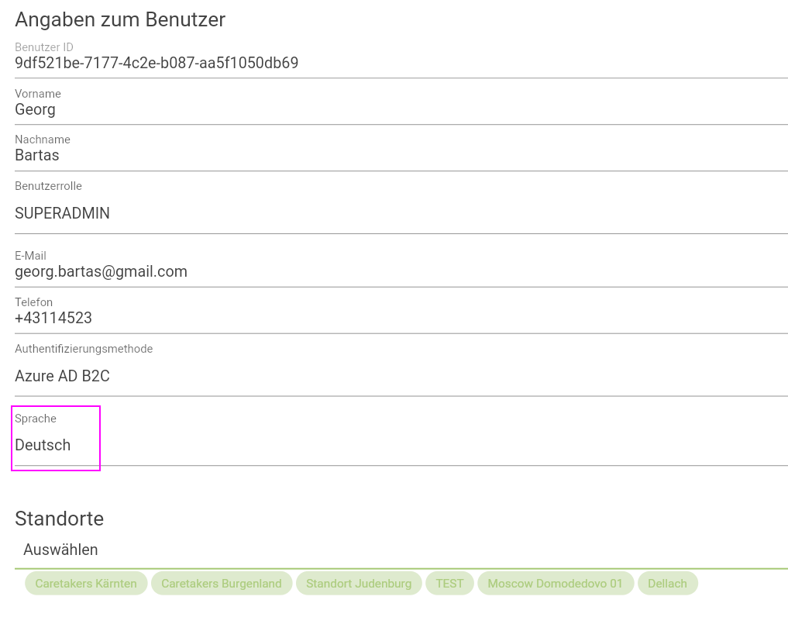Click the Benutzerrolle field label
788x617 pixels.
tap(48, 186)
